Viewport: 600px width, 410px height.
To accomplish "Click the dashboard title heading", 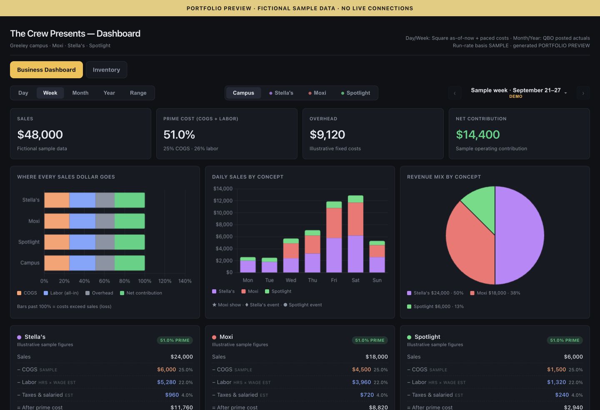I will coord(75,34).
